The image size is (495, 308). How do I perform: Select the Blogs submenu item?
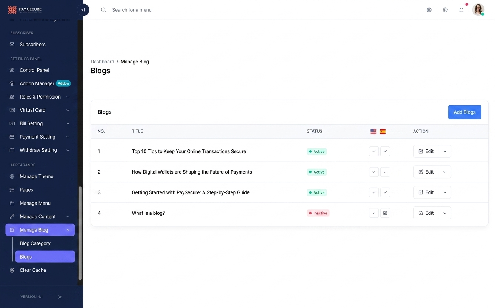pos(45,257)
